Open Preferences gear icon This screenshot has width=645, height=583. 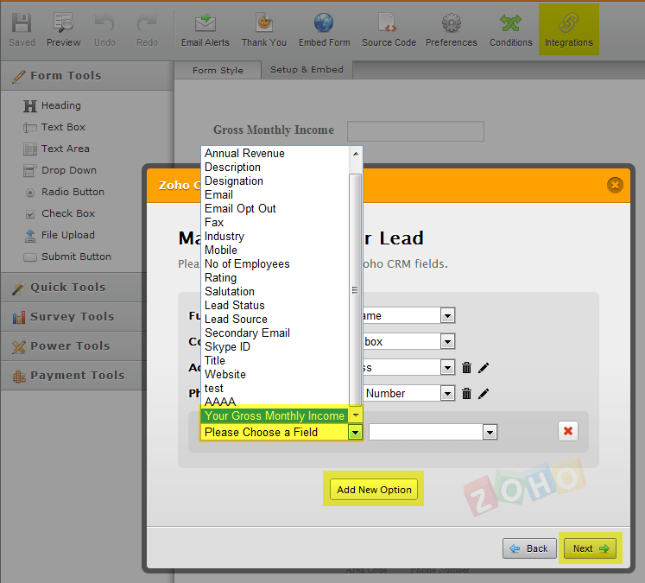pyautogui.click(x=452, y=22)
